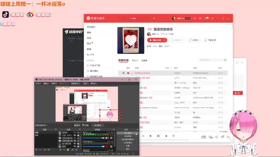Viewport: 280px width, 157px height.
Task: Click the Share (分享) button
Action: pos(194,40)
